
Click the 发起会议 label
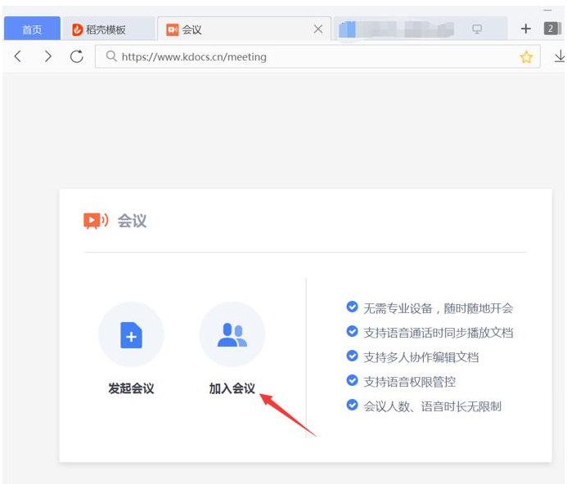[131, 388]
